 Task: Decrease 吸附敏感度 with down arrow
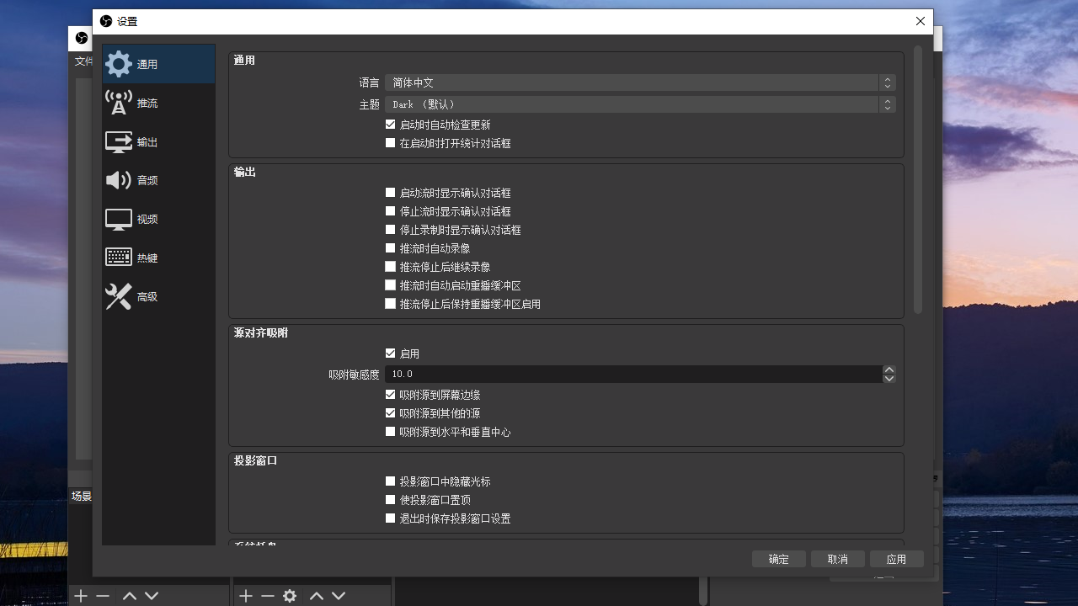(x=889, y=379)
